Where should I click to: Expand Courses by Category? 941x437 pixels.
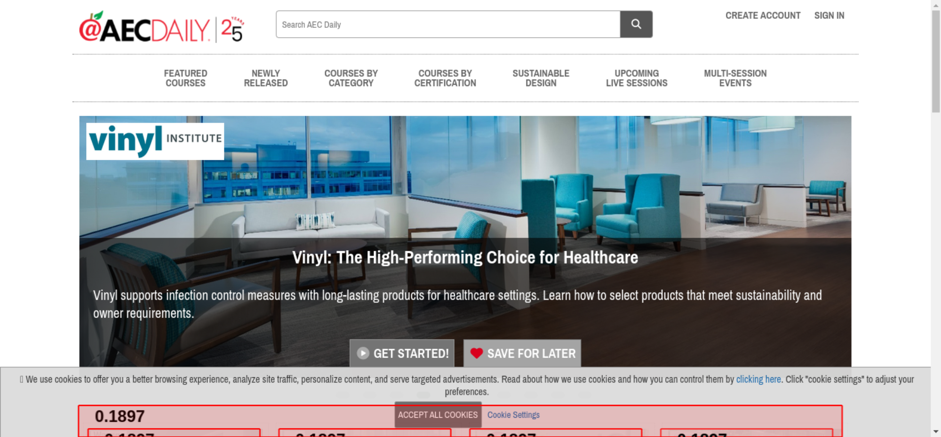click(351, 78)
